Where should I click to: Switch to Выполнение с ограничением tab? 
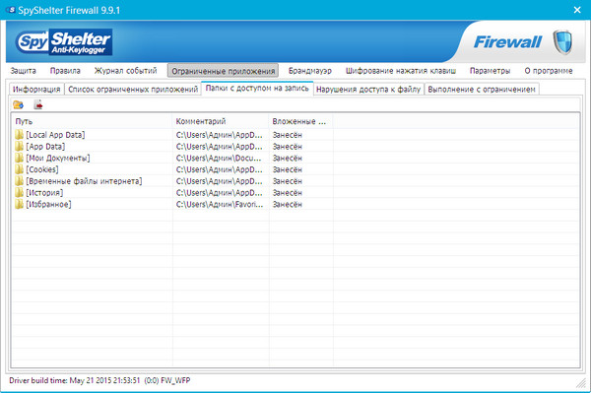[x=482, y=90]
